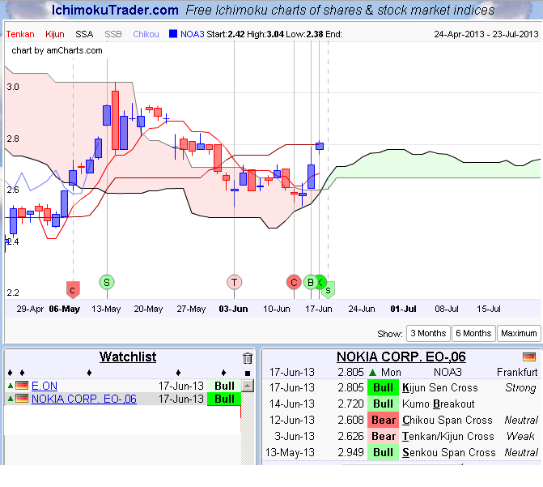Viewport: 543px width, 487px height.
Task: Click the 'Frankfurt' exchange label
Action: [x=517, y=373]
